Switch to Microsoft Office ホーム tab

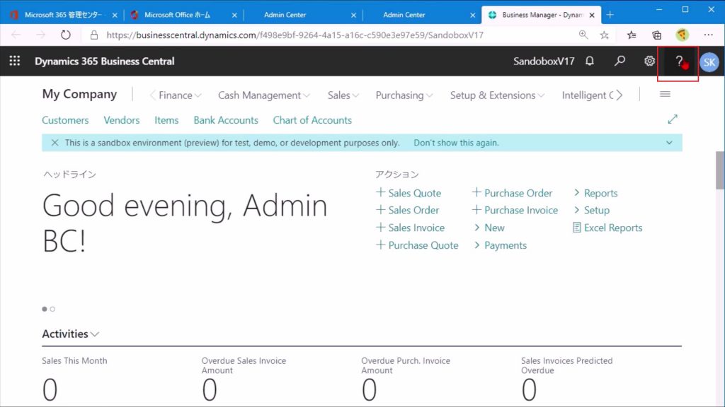coord(177,15)
